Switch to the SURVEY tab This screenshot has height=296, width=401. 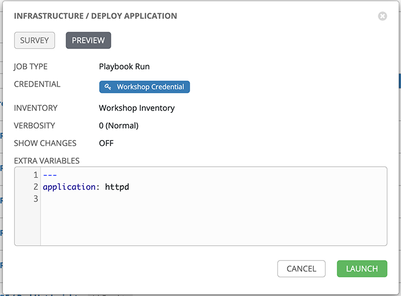point(35,40)
